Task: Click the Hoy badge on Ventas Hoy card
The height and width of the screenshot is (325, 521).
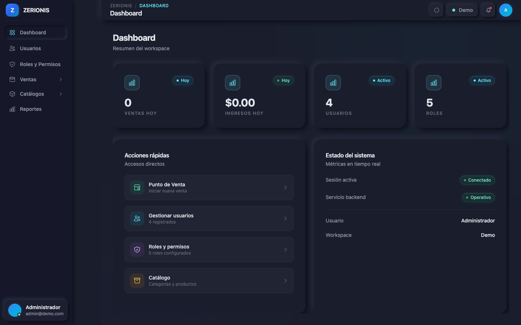Action: (183, 81)
